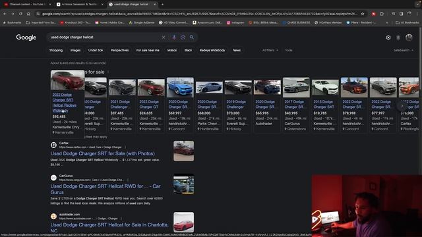
Task: Click the Autotrader favicon beside the third result
Action: pos(53,217)
